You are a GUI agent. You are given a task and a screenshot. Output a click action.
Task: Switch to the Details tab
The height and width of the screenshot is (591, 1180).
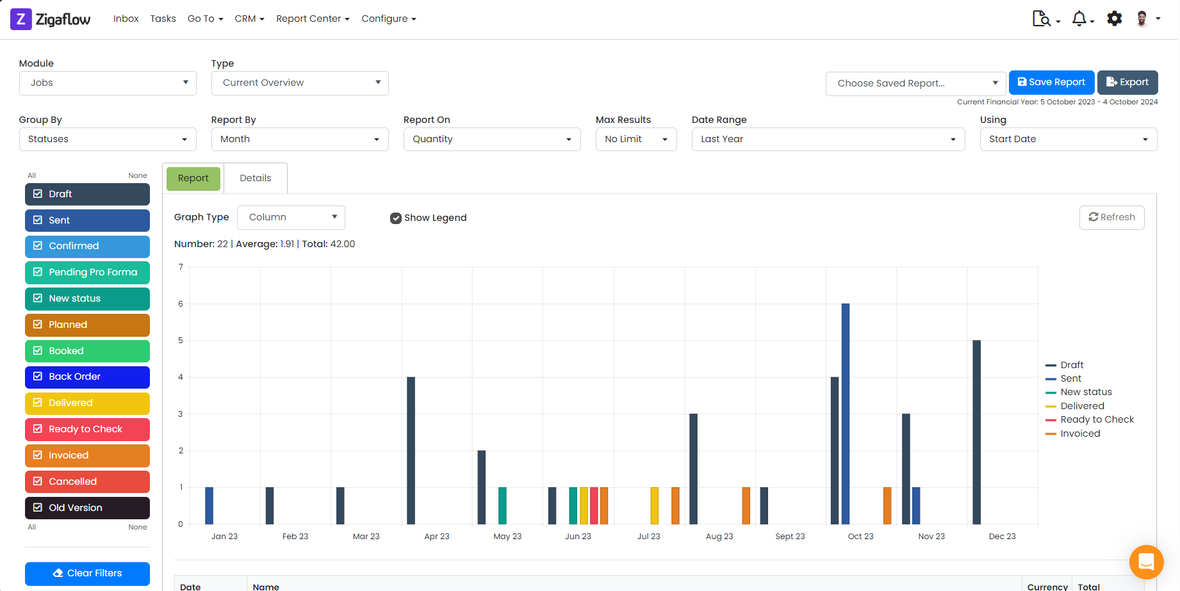255,178
